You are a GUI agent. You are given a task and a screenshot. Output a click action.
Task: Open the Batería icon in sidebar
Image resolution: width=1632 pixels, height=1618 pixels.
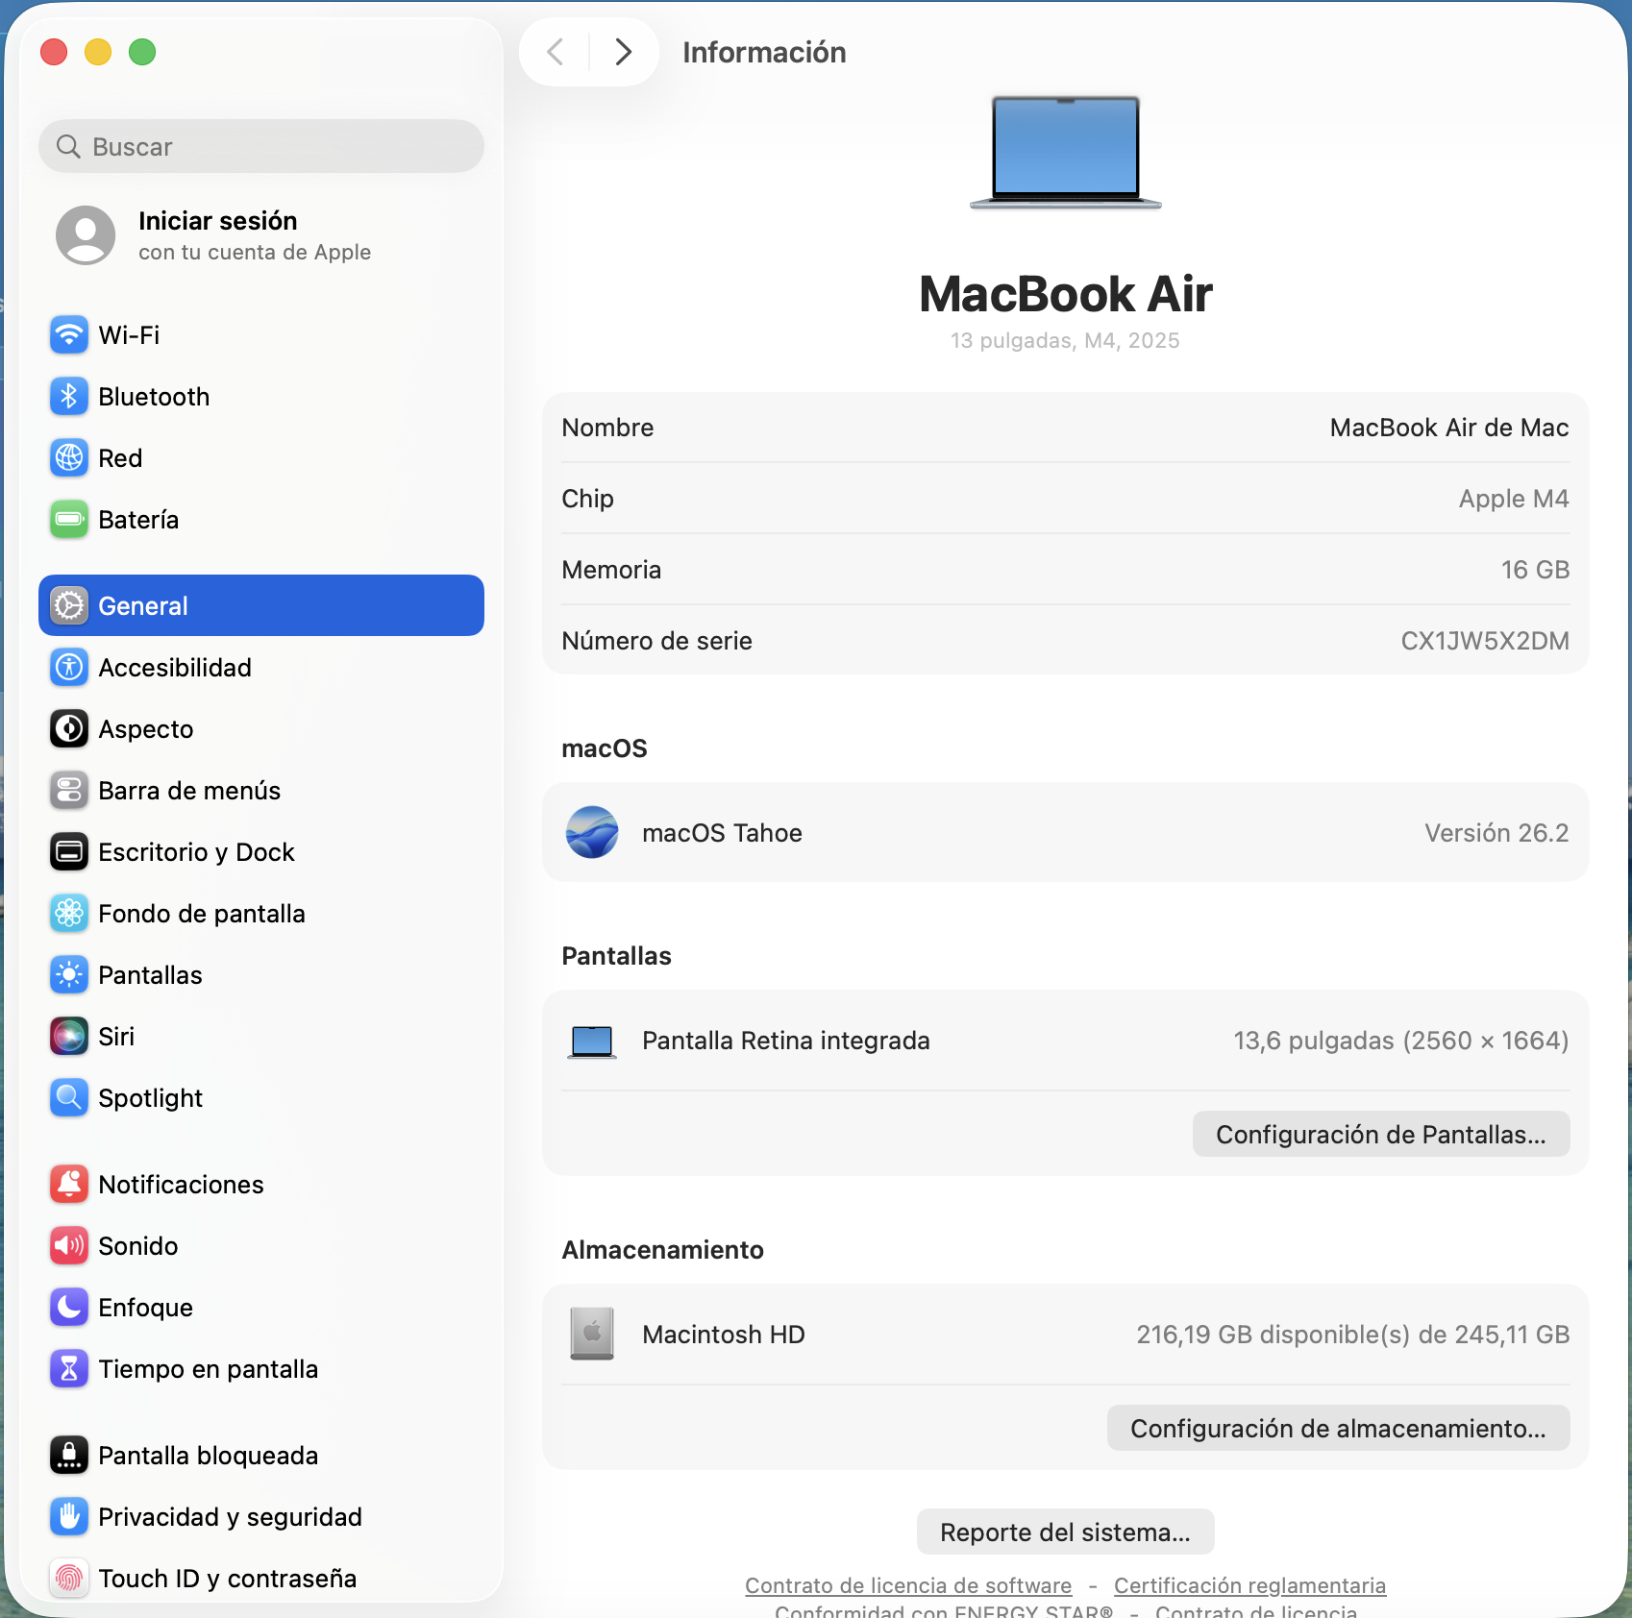tap(69, 520)
